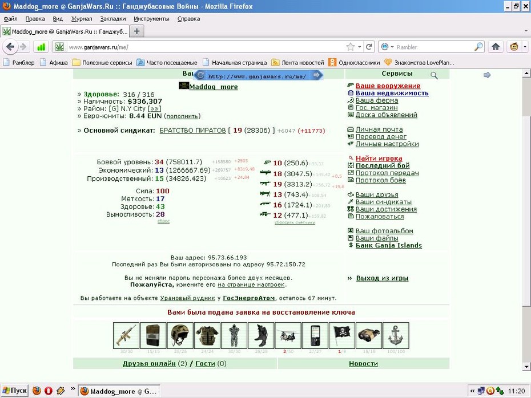Select the camouflage helmet item

[180, 335]
